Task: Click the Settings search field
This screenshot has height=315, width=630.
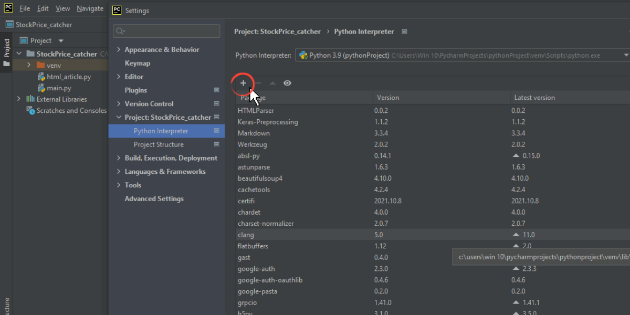Action: click(x=167, y=31)
